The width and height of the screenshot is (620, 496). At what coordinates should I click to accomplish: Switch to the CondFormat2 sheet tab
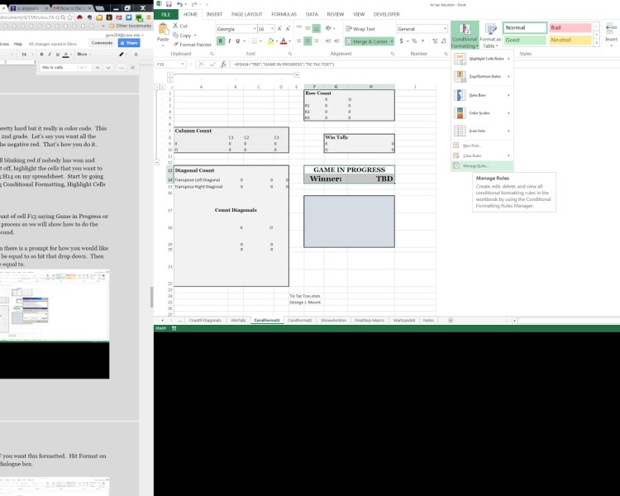click(299, 319)
